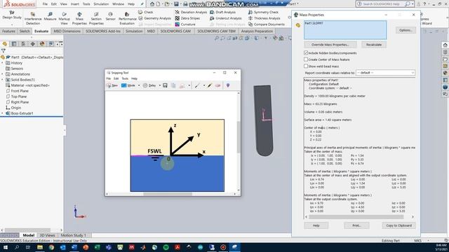Open the Windows Start menu

point(6,247)
